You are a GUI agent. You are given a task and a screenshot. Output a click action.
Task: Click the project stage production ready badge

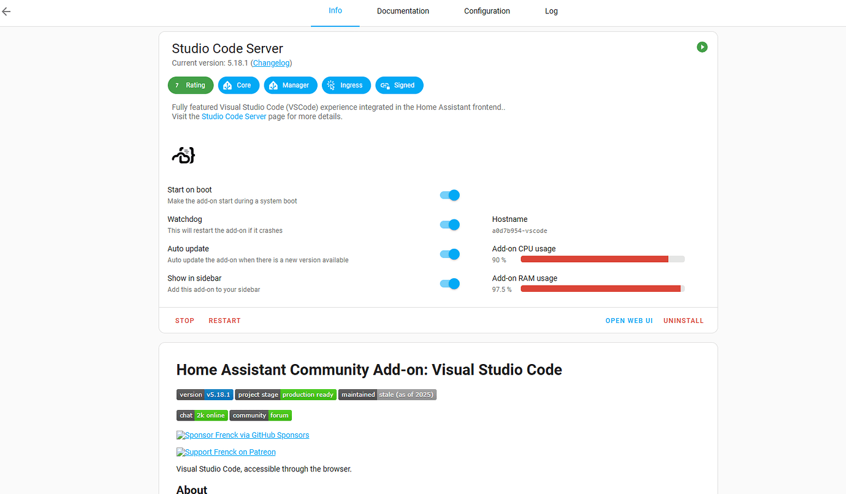coord(286,395)
